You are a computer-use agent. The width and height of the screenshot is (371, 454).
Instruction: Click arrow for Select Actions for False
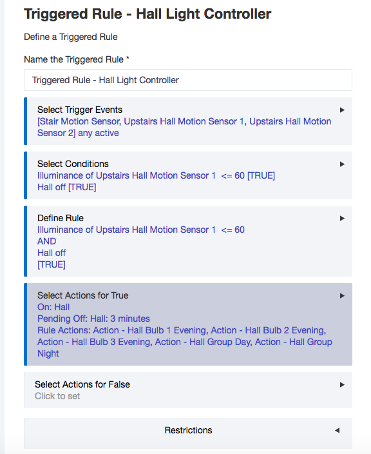342,385
